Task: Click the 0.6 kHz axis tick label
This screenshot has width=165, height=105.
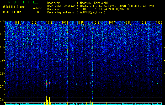Action: (x=2, y=100)
